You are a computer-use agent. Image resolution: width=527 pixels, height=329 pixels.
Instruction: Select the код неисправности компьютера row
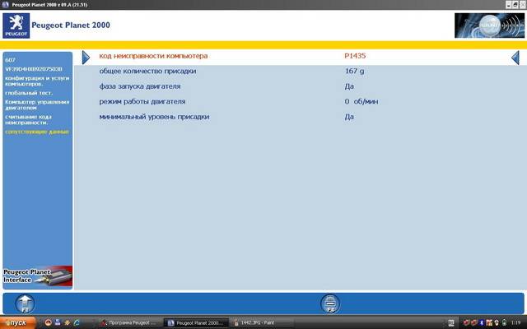(x=300, y=56)
